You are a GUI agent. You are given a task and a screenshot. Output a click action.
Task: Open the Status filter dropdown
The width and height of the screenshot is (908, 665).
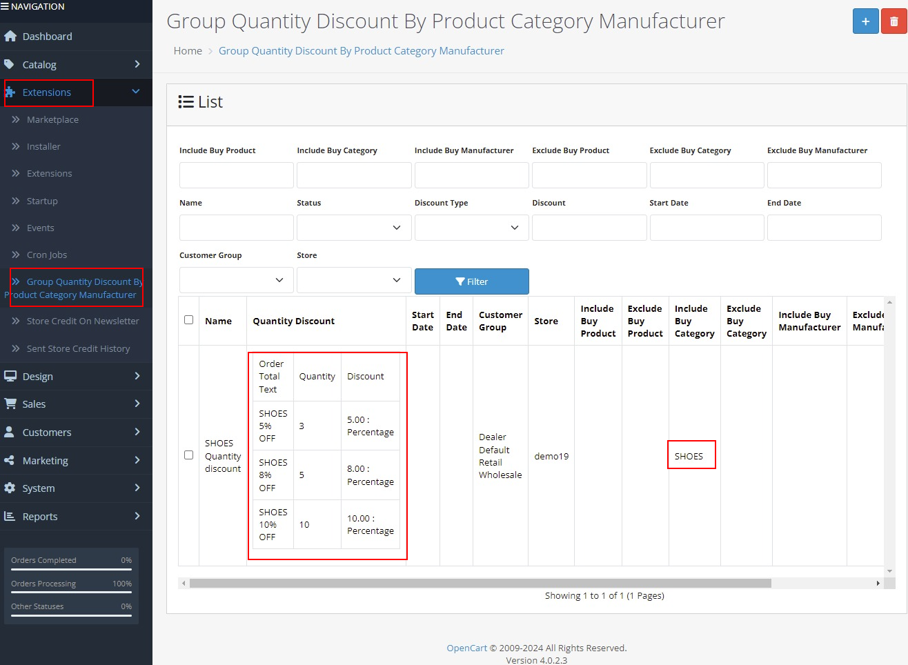[354, 228]
